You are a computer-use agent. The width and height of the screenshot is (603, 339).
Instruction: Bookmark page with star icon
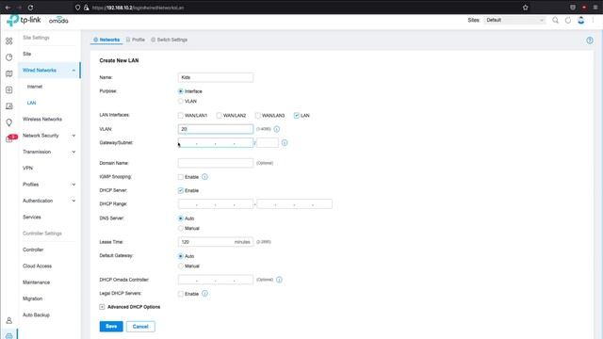click(526, 8)
